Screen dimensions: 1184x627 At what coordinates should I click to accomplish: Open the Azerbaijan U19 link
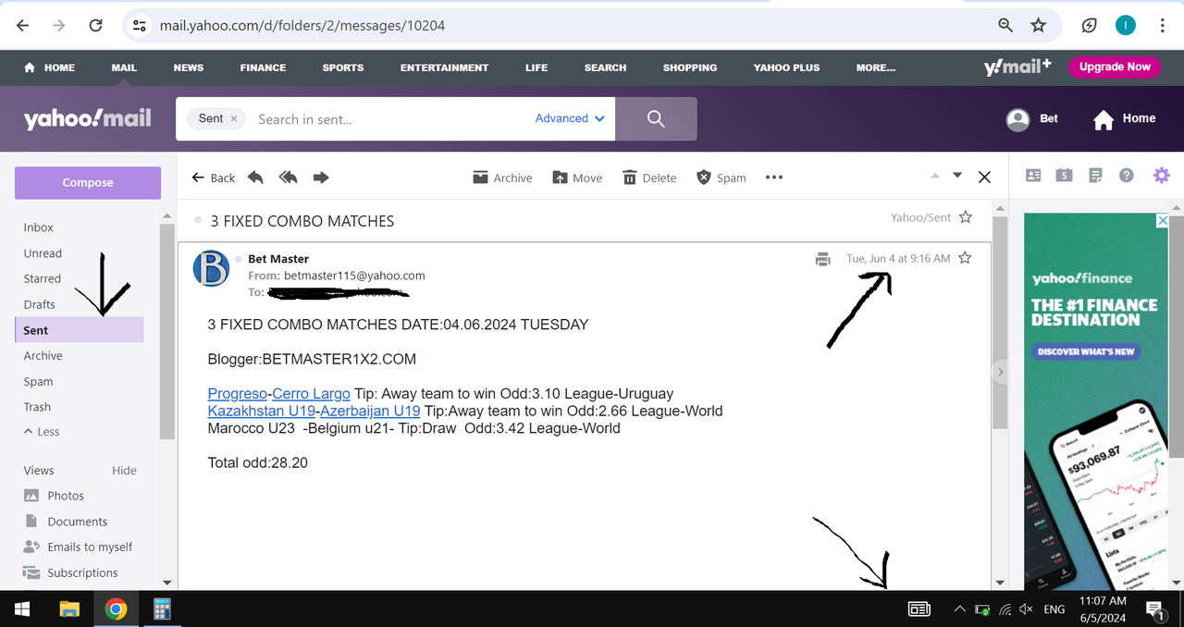[370, 411]
